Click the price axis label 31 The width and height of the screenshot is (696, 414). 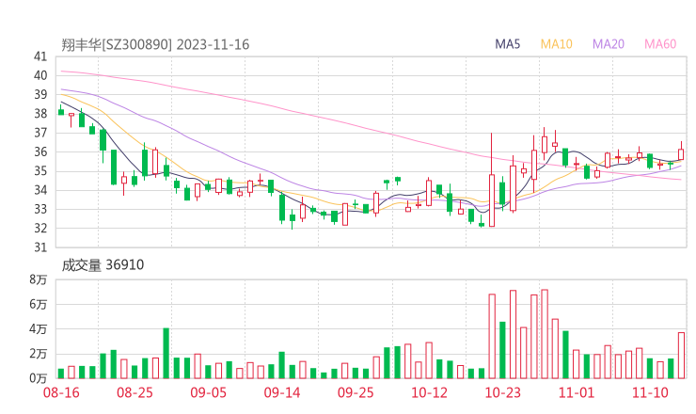point(40,247)
